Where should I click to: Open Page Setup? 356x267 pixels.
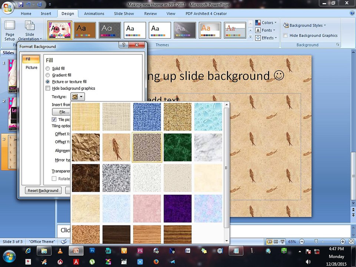point(10,30)
